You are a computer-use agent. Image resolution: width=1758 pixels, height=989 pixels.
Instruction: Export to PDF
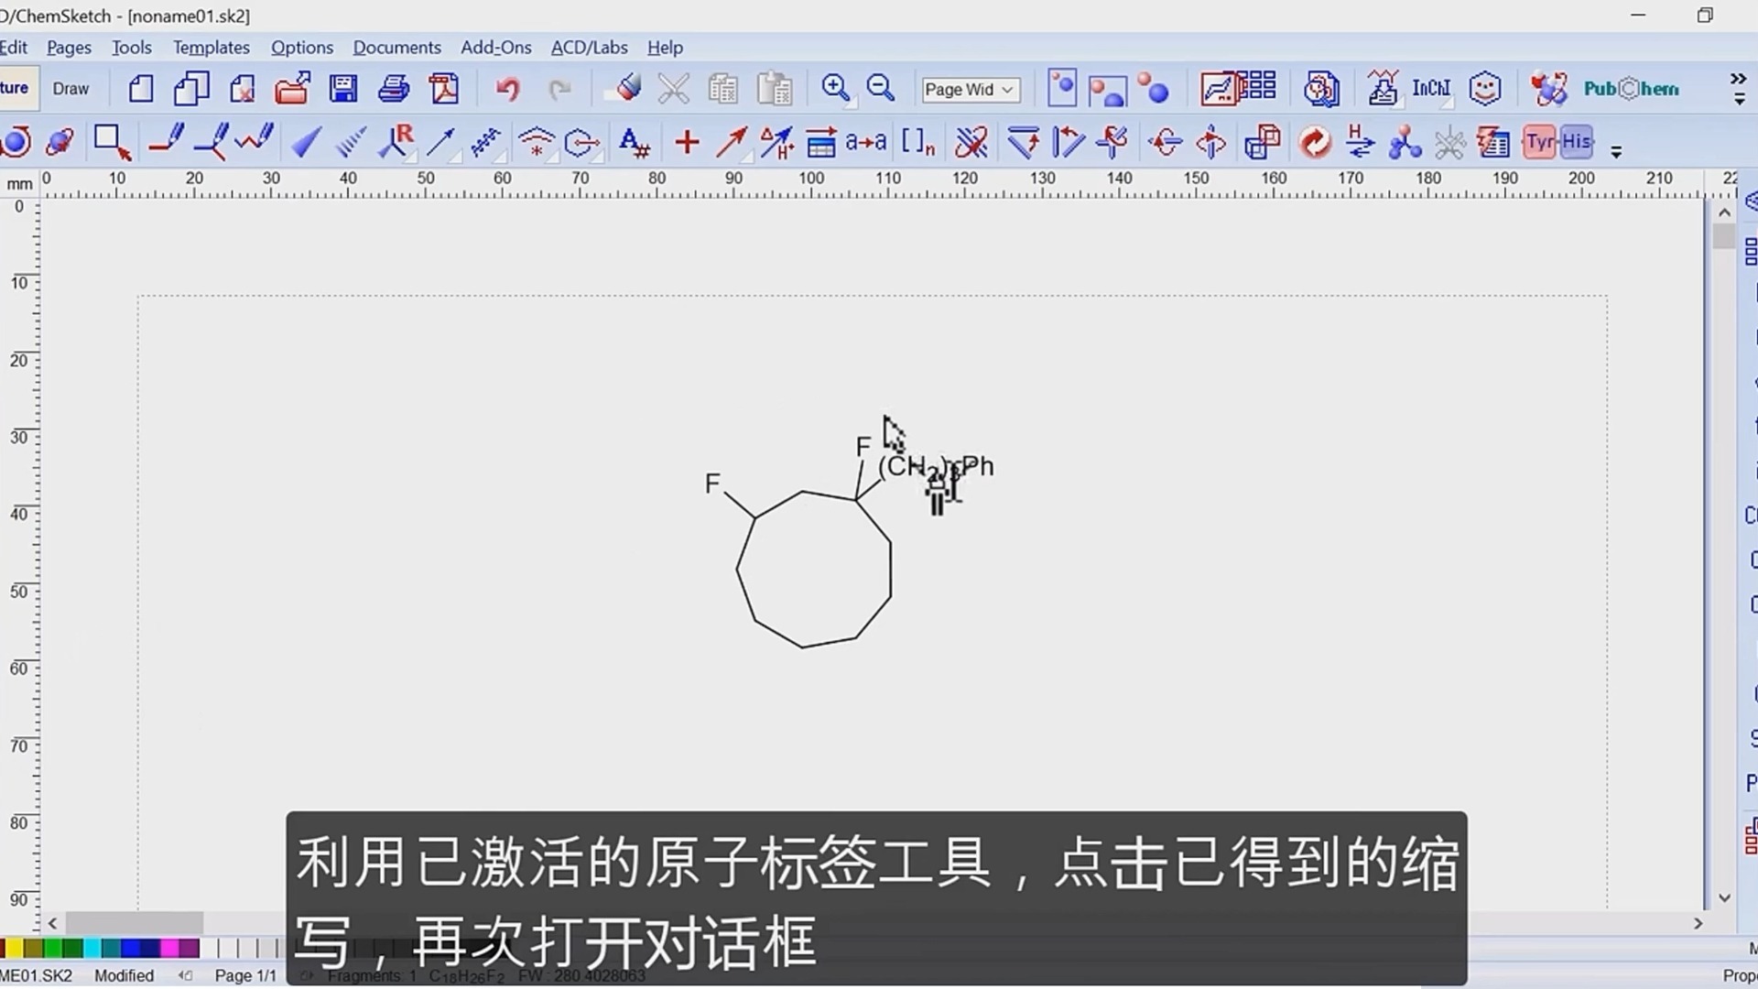point(444,89)
